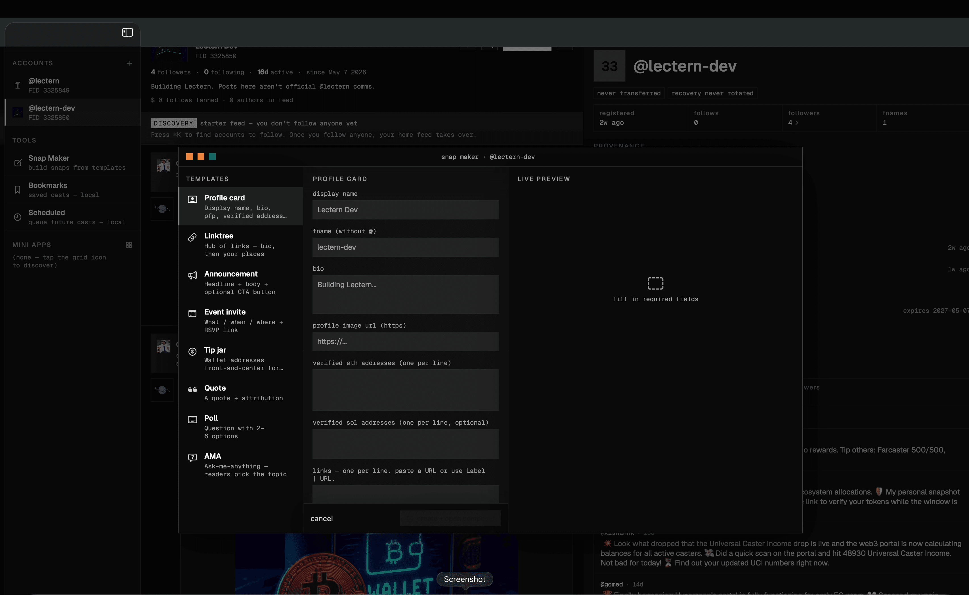969x595 pixels.
Task: Click the first orange window dot
Action: pyautogui.click(x=189, y=157)
